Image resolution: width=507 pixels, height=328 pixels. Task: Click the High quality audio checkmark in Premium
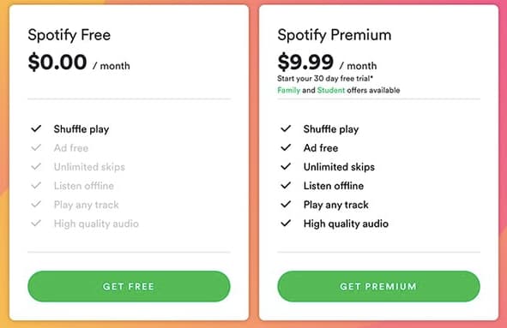[286, 223]
